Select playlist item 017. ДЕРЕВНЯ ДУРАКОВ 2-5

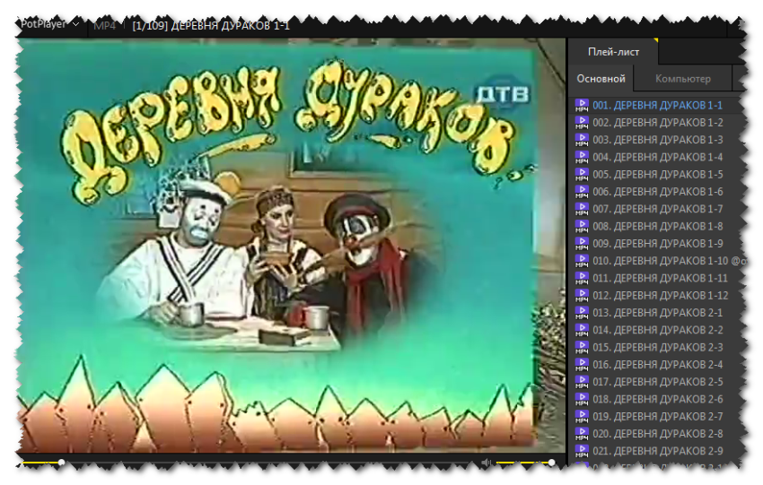coord(657,382)
